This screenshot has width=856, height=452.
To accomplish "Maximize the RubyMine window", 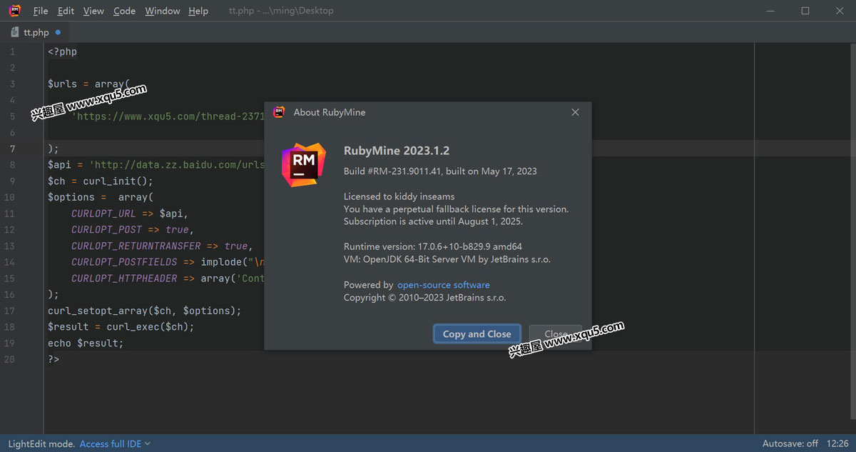I will 805,11.
